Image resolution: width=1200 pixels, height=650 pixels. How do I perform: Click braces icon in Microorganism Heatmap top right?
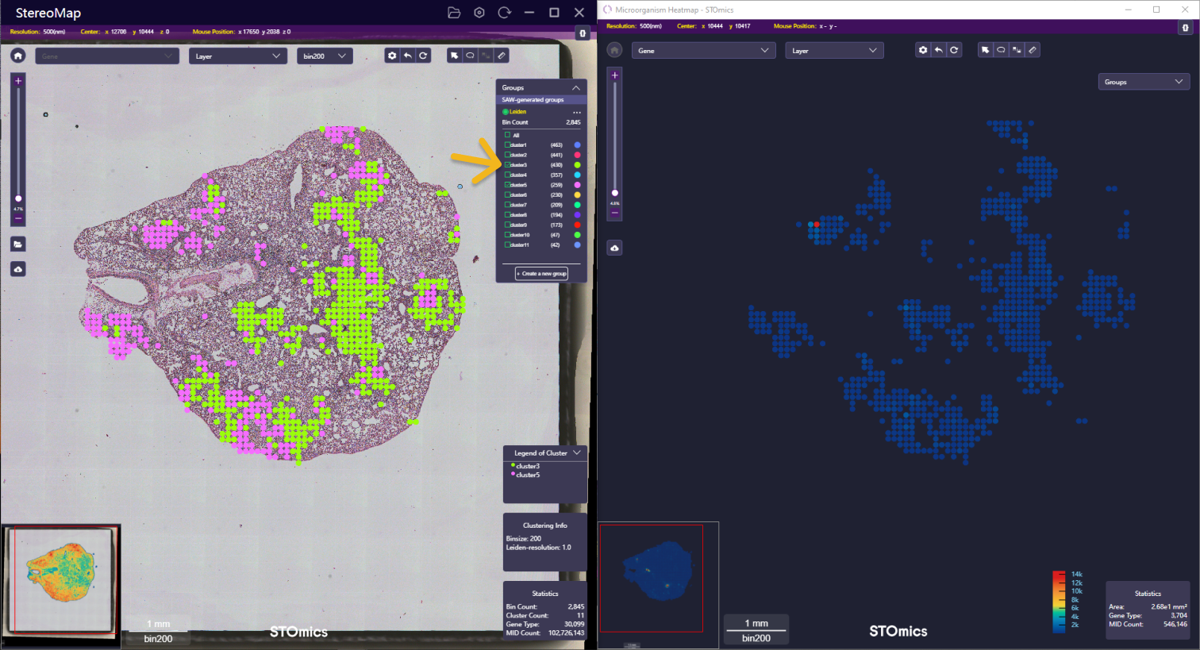(x=1186, y=28)
